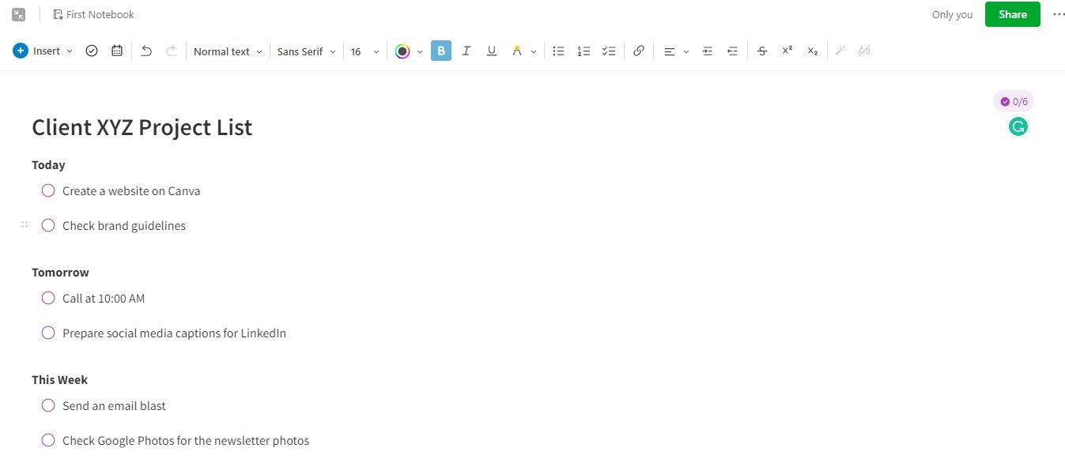Click the Share button
The height and width of the screenshot is (459, 1065).
pos(1012,13)
